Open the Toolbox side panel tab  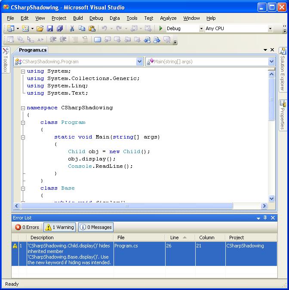(6, 60)
